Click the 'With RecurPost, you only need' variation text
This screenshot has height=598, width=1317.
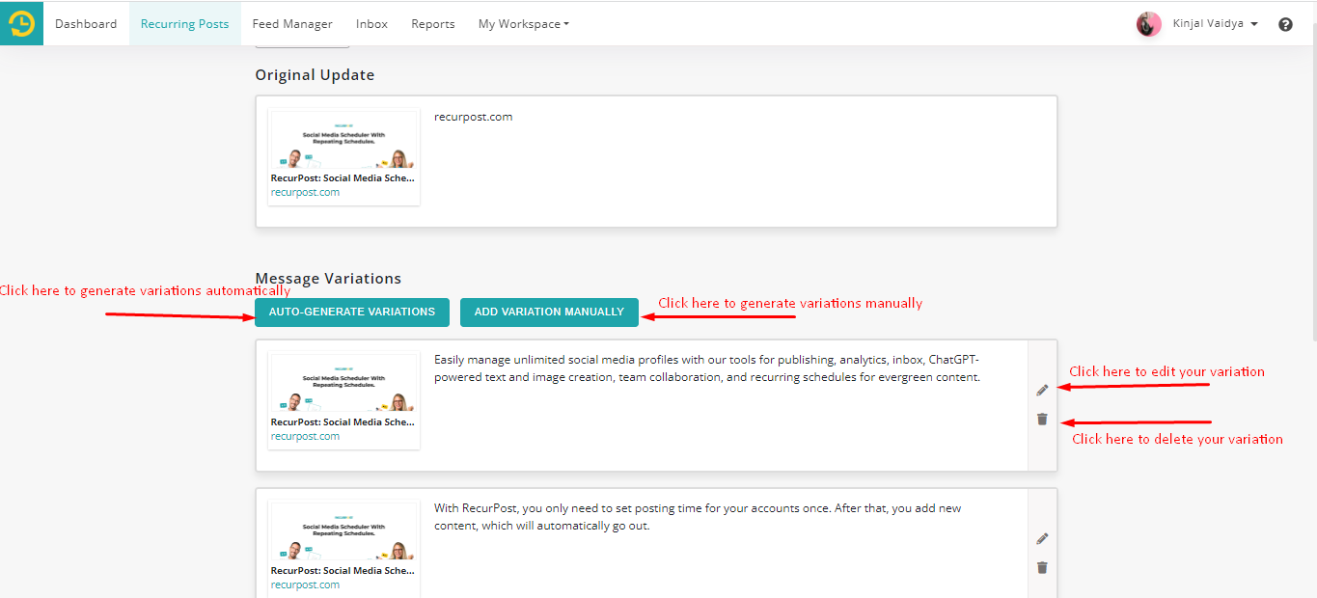click(x=698, y=517)
